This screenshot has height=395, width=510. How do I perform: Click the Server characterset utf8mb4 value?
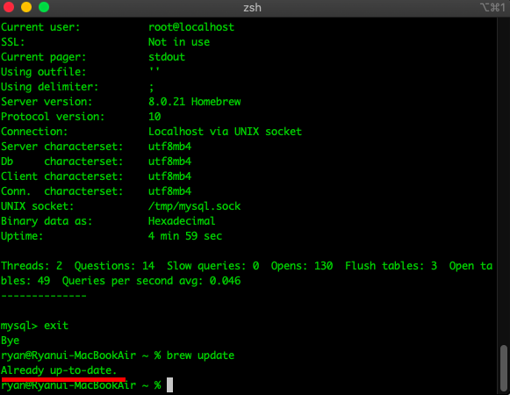click(169, 147)
